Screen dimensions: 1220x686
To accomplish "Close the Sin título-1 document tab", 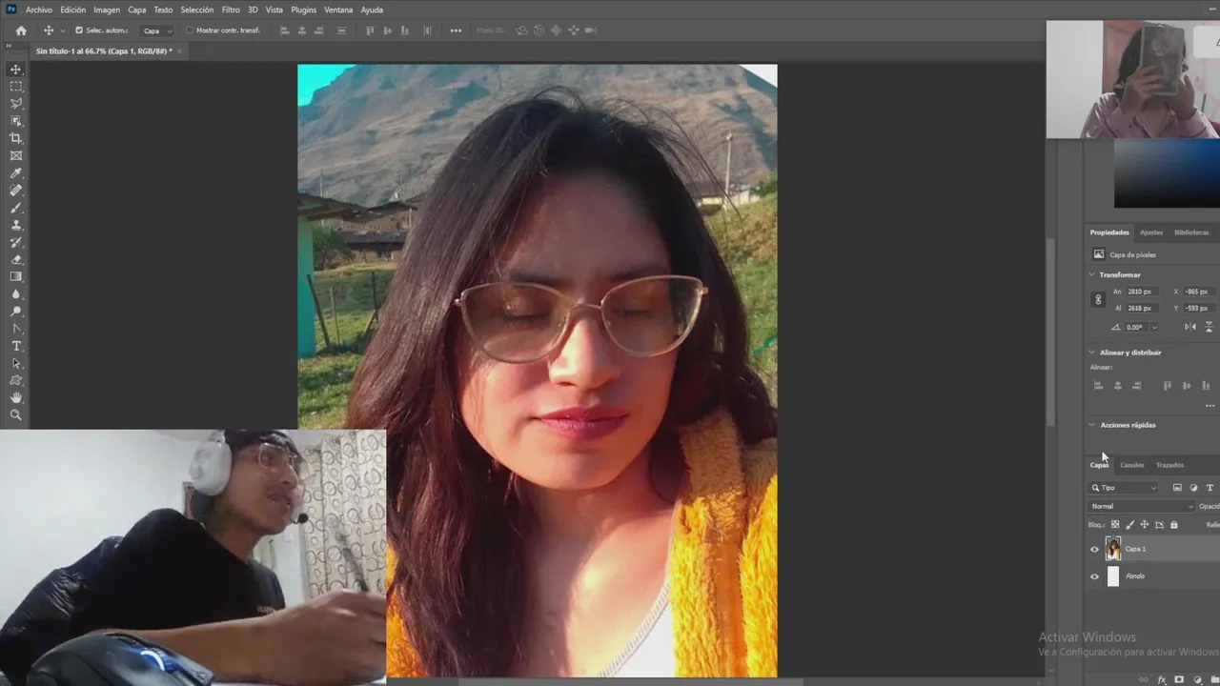I will (179, 50).
